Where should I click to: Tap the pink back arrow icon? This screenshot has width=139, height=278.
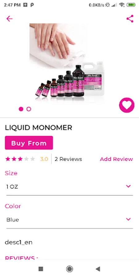tap(9, 19)
